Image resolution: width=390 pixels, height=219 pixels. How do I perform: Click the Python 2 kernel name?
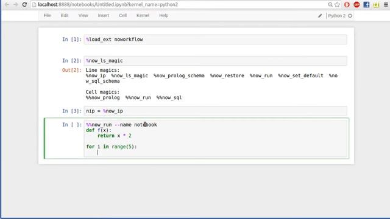pyautogui.click(x=336, y=16)
